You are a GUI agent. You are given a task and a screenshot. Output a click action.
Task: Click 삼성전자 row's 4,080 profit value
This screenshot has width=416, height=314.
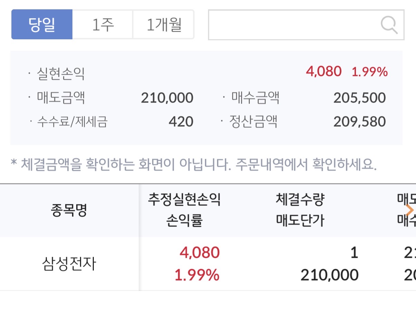(x=199, y=253)
